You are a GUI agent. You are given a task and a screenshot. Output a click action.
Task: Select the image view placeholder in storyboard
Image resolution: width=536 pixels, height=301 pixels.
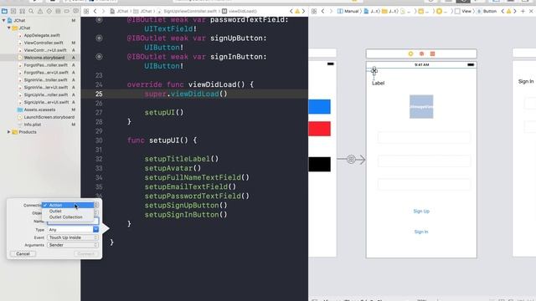click(x=421, y=107)
